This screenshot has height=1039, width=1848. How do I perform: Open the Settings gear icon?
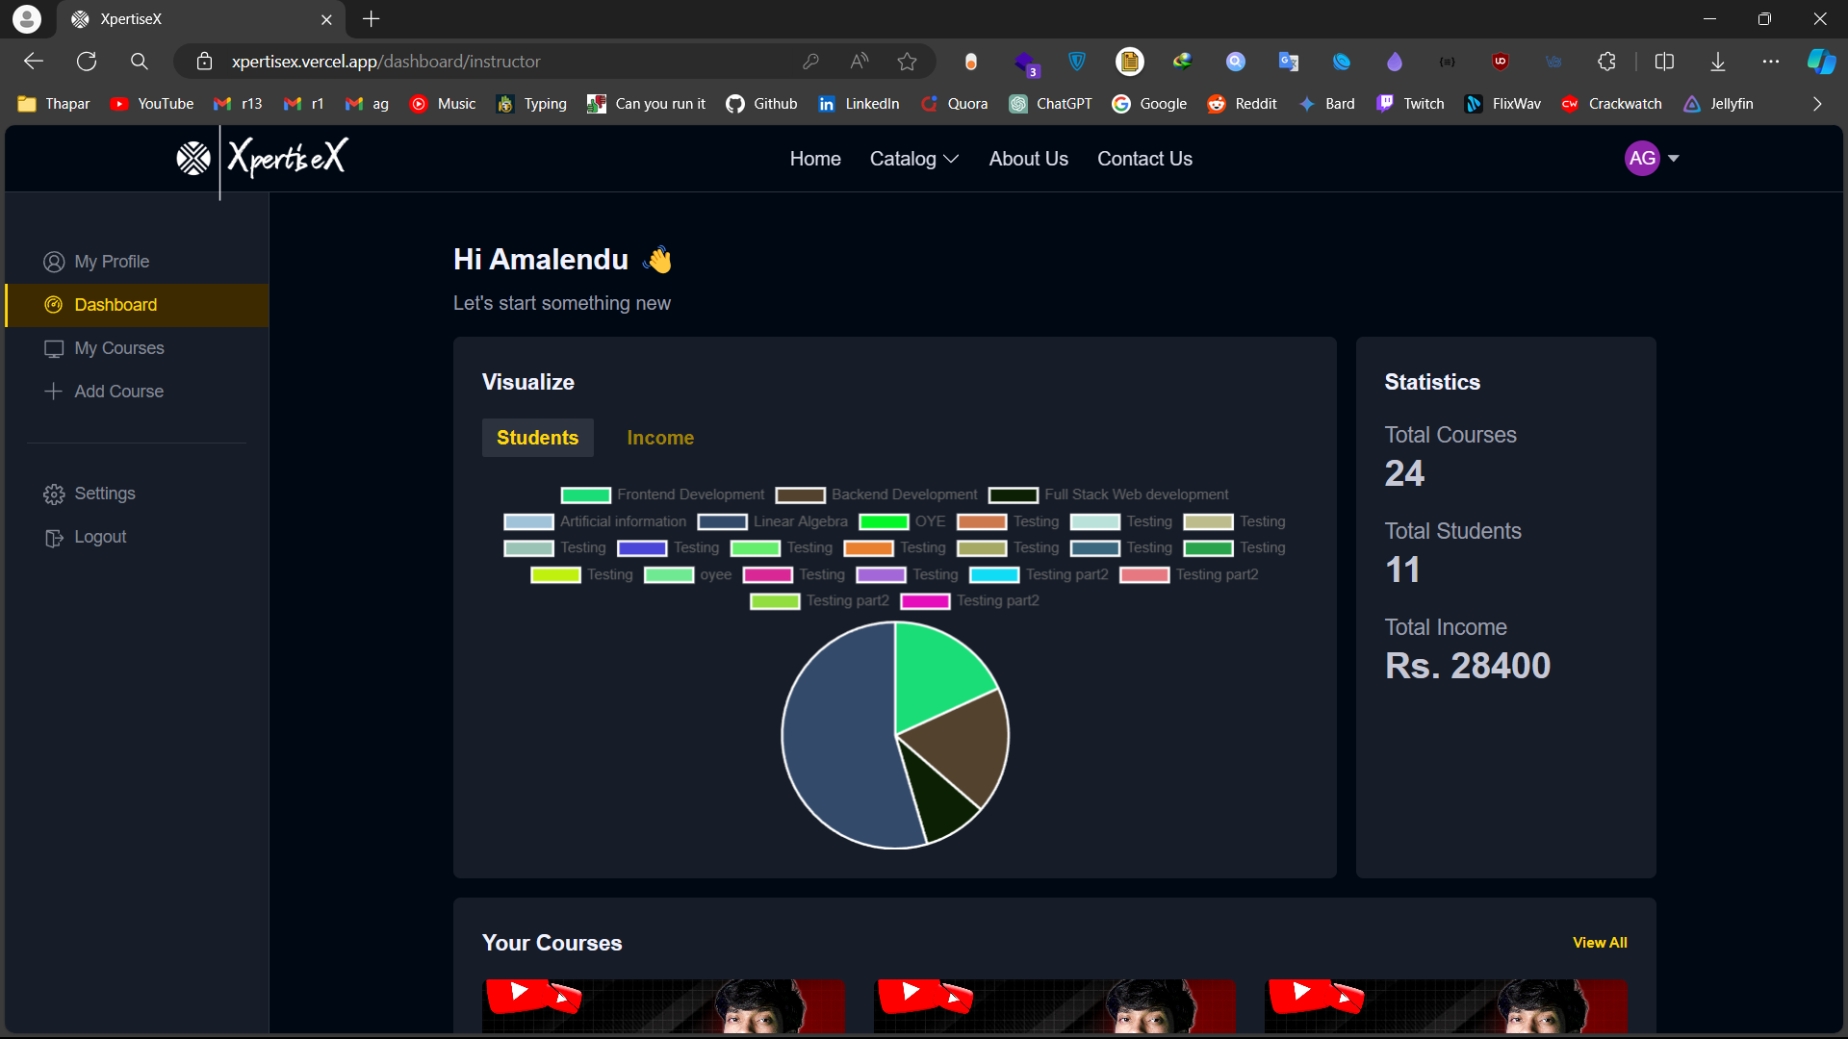click(x=54, y=494)
